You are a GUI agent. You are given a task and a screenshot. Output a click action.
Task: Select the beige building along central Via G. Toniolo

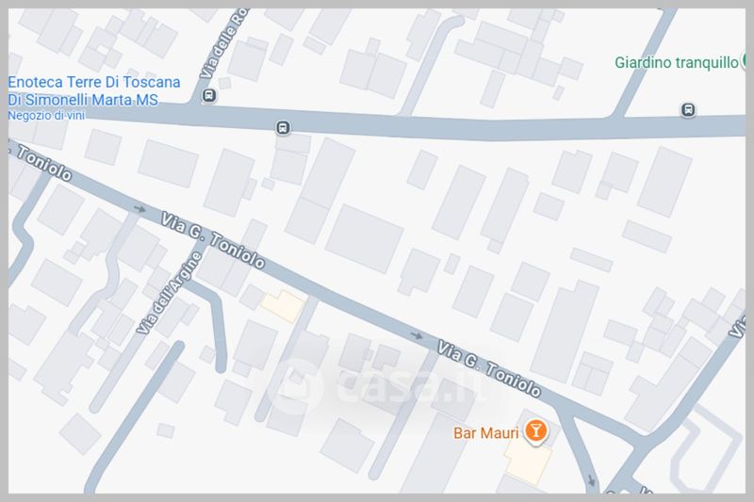(283, 306)
